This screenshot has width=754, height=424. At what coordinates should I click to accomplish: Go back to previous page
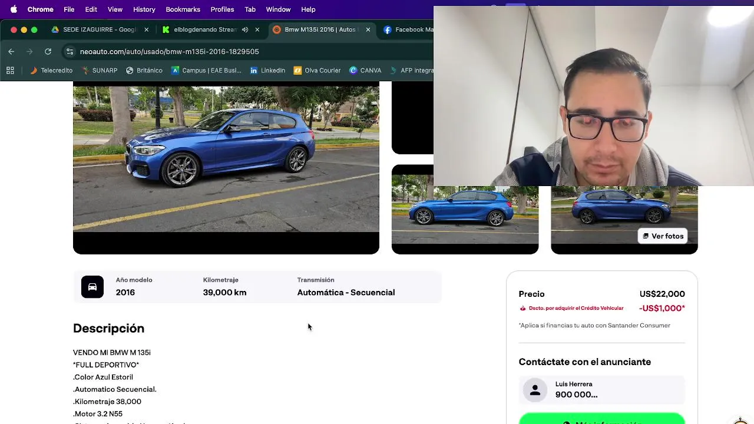(11, 52)
